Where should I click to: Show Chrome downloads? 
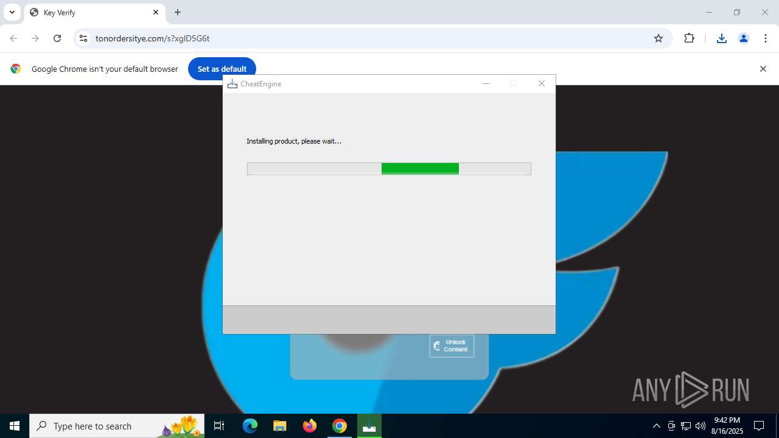pyautogui.click(x=722, y=38)
